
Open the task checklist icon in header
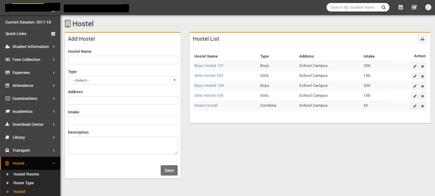point(414,7)
